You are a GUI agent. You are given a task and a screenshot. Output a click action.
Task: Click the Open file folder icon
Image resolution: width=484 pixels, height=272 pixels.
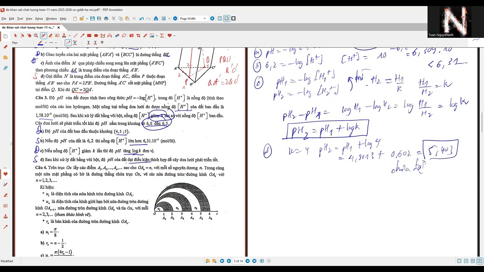point(82,19)
